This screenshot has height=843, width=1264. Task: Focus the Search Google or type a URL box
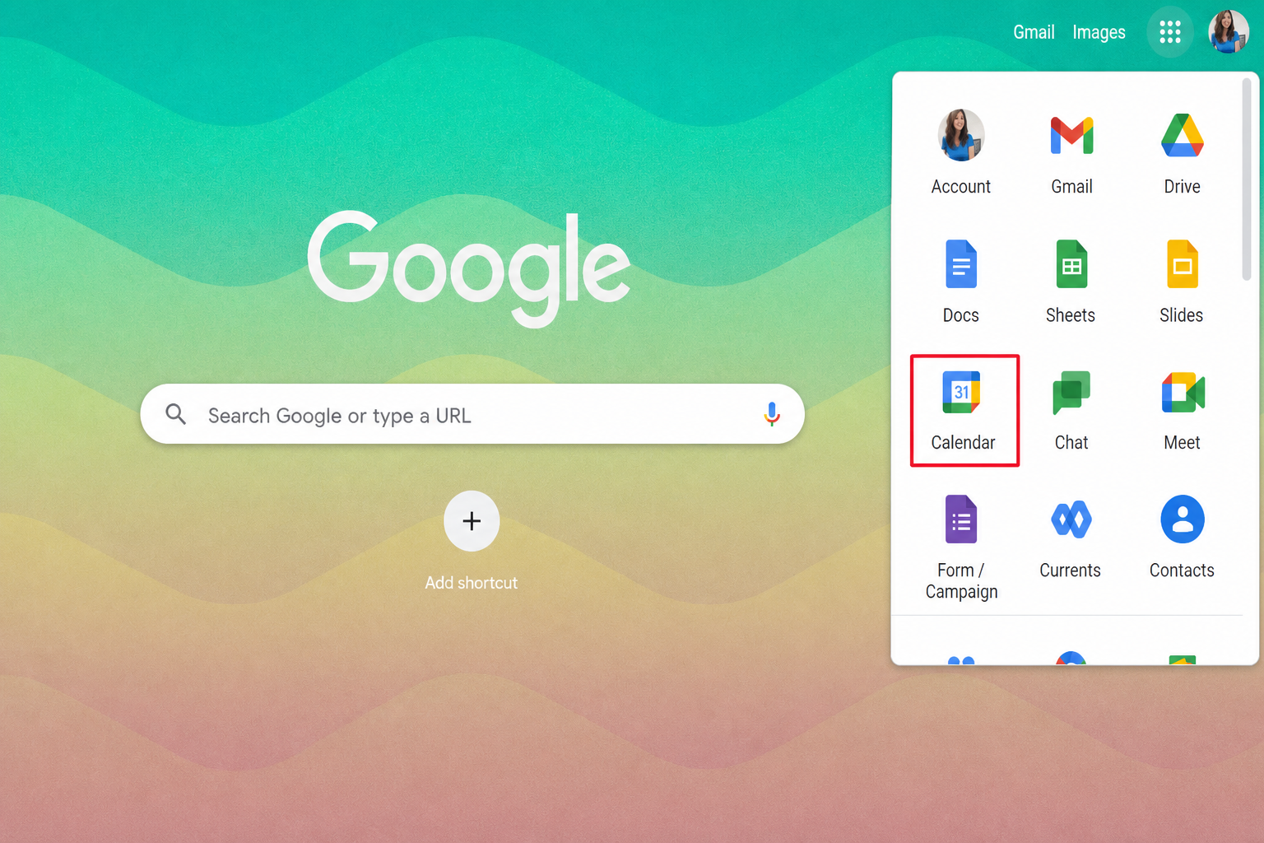tap(472, 414)
